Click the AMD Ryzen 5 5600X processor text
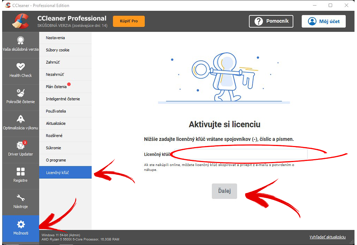This screenshot has height=245, width=357. click(81, 239)
